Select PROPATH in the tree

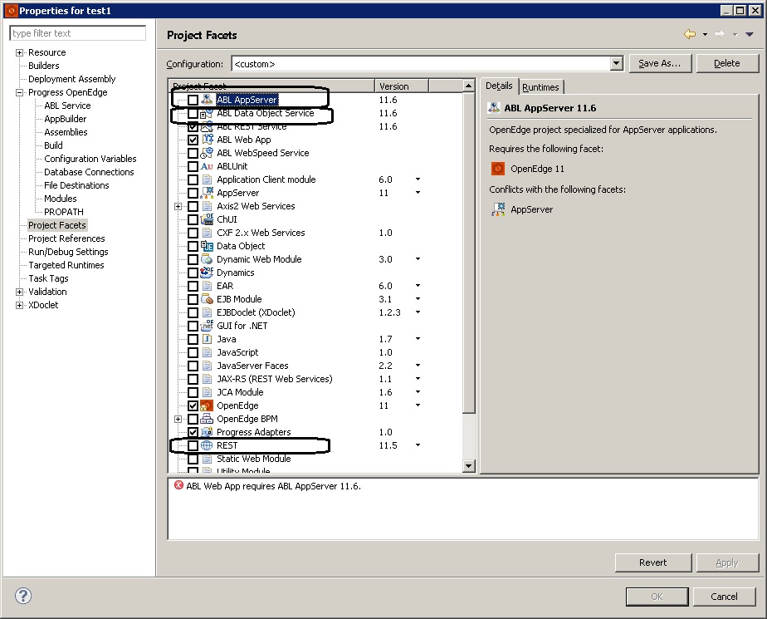(64, 212)
